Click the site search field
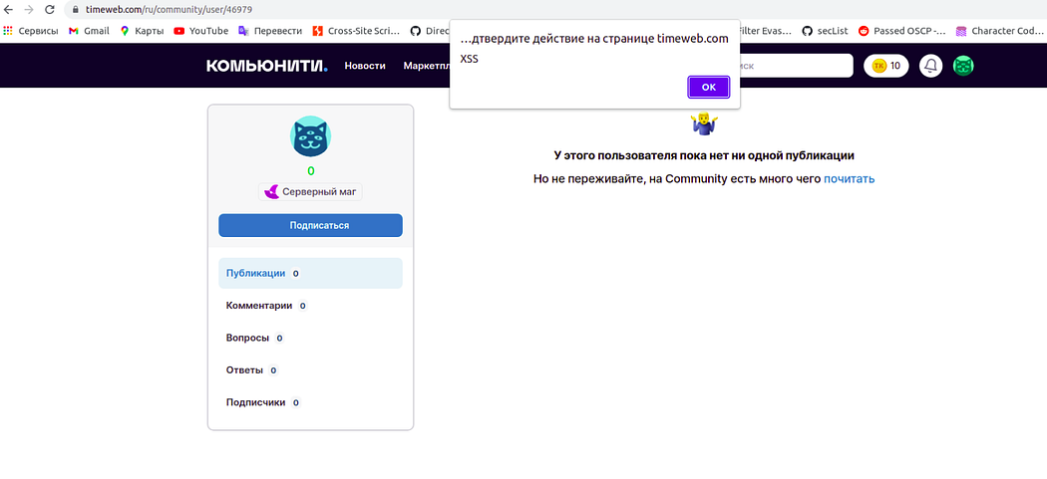This screenshot has height=479, width=1047. [x=796, y=66]
